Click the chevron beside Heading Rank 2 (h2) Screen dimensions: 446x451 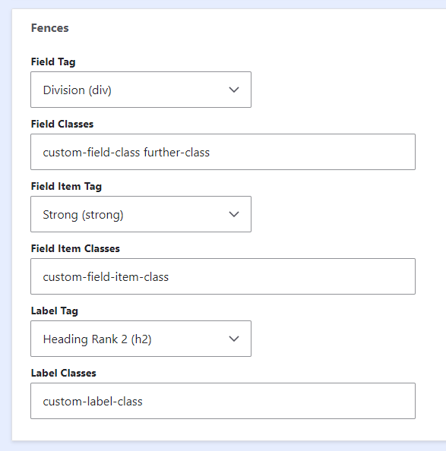(x=234, y=339)
